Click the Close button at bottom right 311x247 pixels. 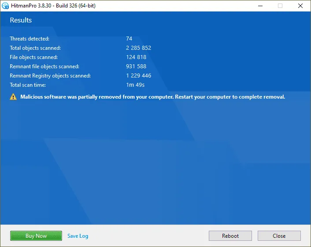[279, 236]
